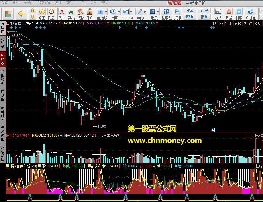This screenshot has width=263, height=202.
Task: Open the 帮助 help menu
Action: tap(105, 3)
